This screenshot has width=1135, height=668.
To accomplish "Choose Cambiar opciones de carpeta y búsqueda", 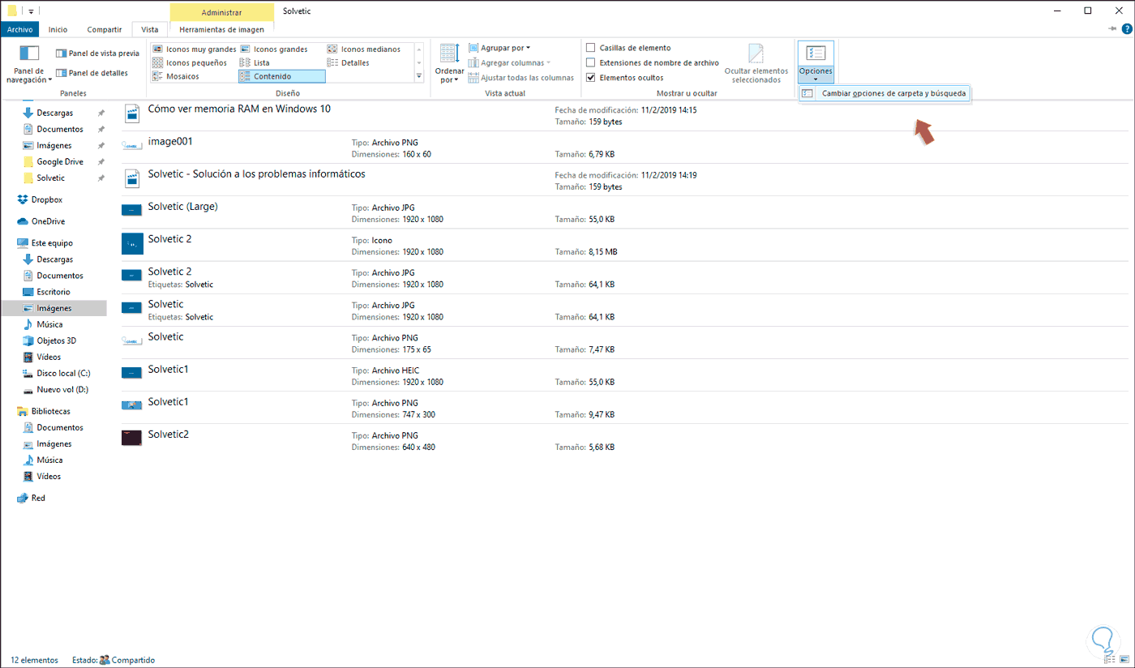I will (884, 93).
